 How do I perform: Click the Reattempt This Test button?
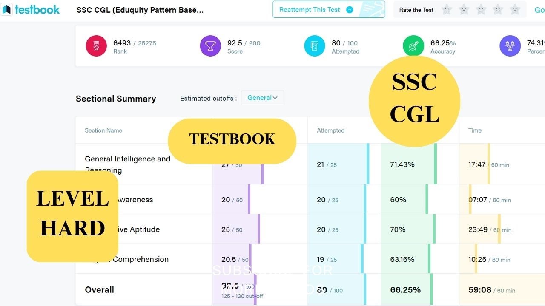click(310, 10)
